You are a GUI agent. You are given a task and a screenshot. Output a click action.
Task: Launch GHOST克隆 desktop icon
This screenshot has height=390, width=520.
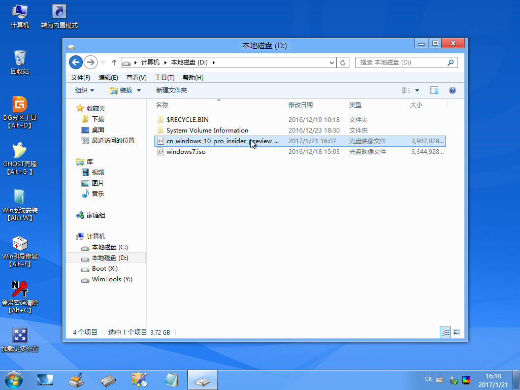[20, 158]
